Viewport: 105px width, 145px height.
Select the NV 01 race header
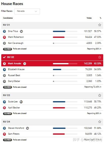point(52,25)
